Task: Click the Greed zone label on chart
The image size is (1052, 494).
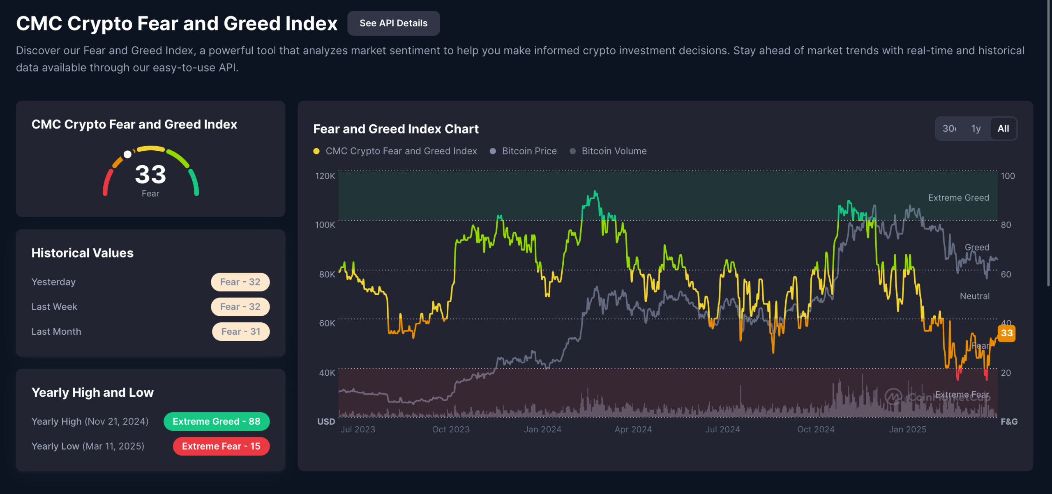Action: [977, 247]
